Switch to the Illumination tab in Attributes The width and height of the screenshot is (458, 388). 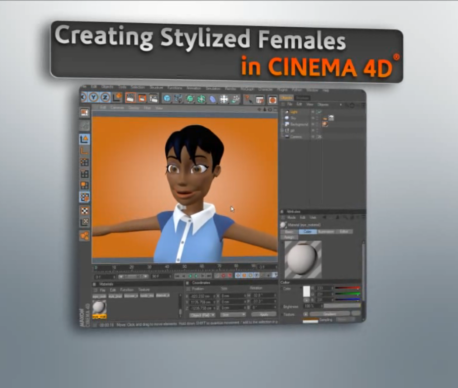click(326, 231)
